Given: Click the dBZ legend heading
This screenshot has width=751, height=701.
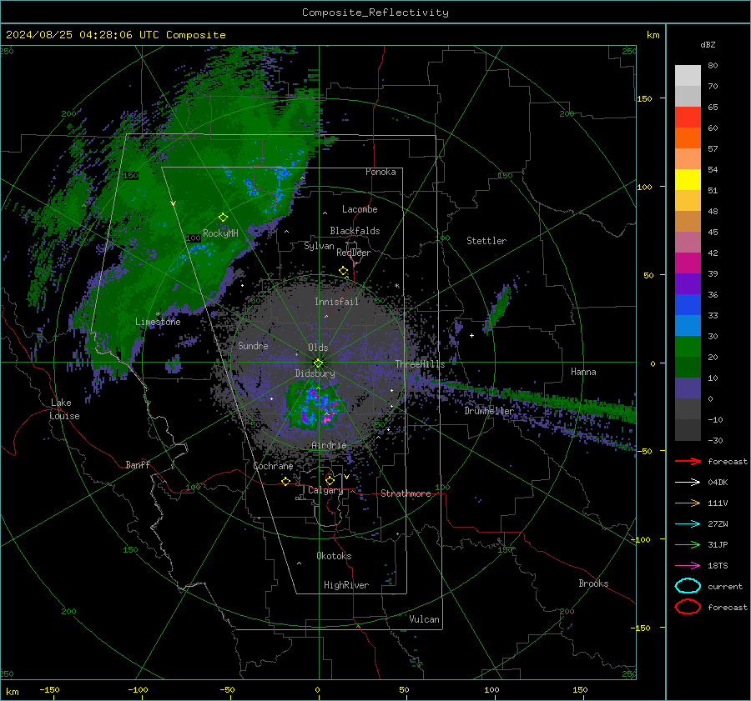Looking at the screenshot, I should [708, 45].
